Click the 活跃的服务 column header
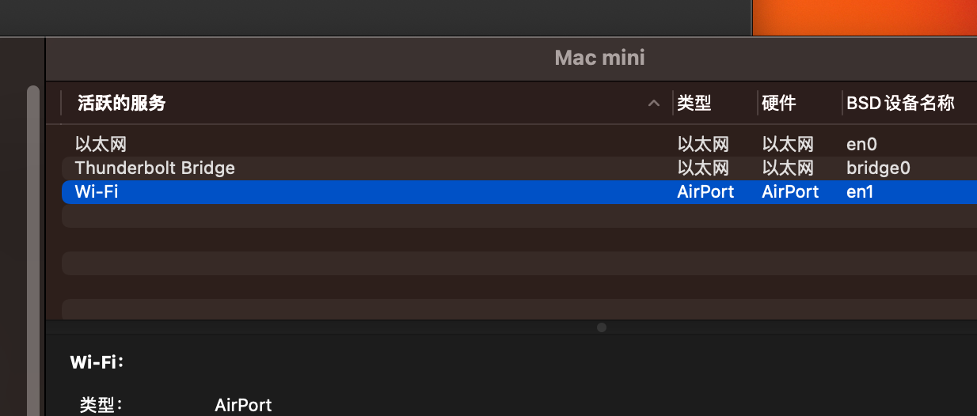 tap(121, 103)
